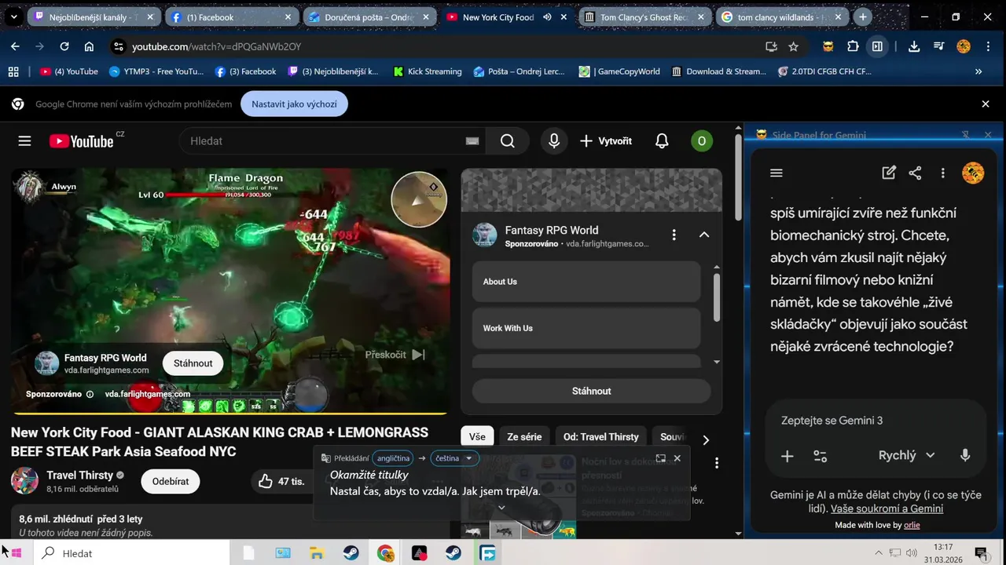Click the Chrome media control icon
1006x565 pixels.
pos(938,46)
